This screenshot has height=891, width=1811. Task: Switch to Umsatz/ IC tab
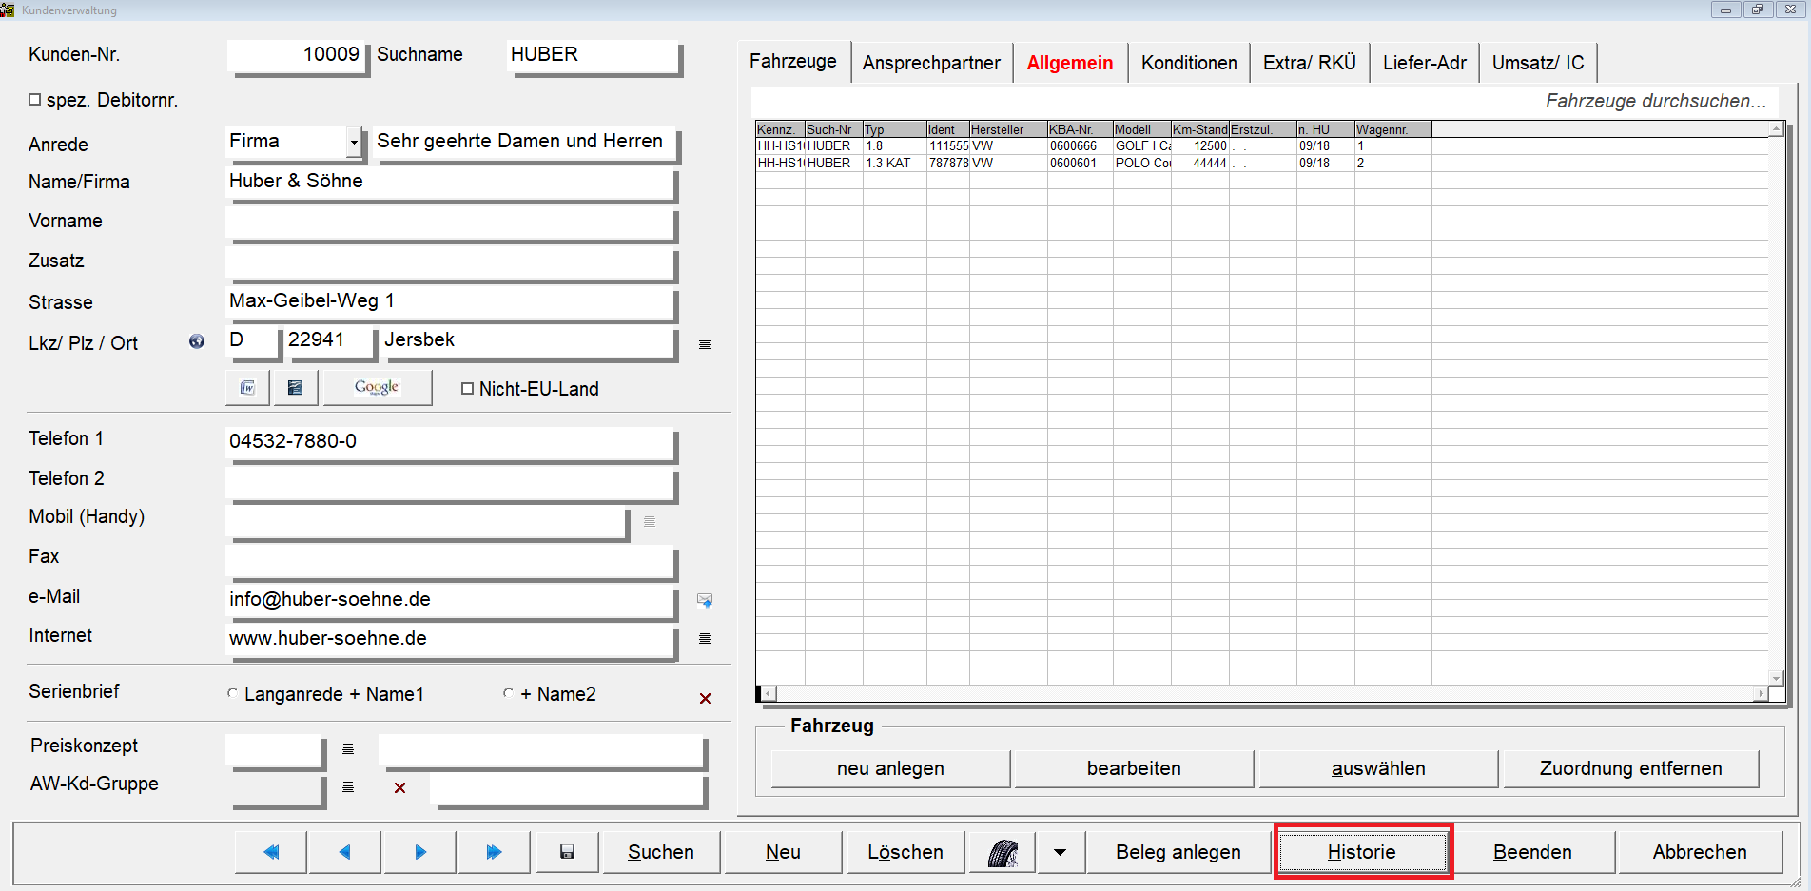[1538, 63]
